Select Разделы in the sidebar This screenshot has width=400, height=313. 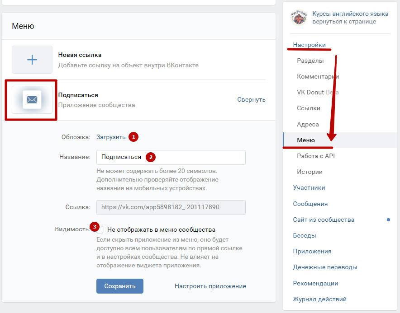[x=310, y=61]
